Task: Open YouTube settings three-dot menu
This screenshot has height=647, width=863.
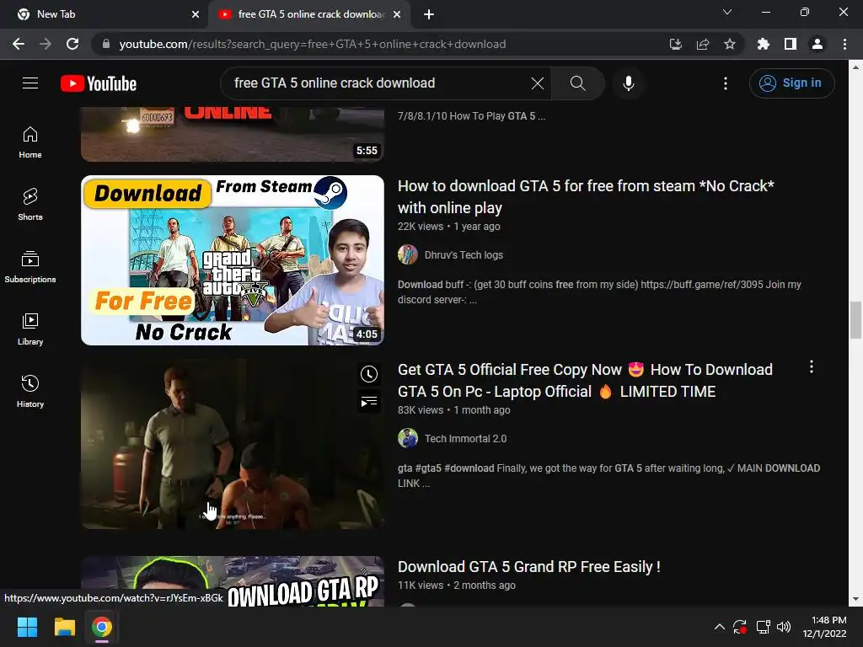Action: click(726, 83)
